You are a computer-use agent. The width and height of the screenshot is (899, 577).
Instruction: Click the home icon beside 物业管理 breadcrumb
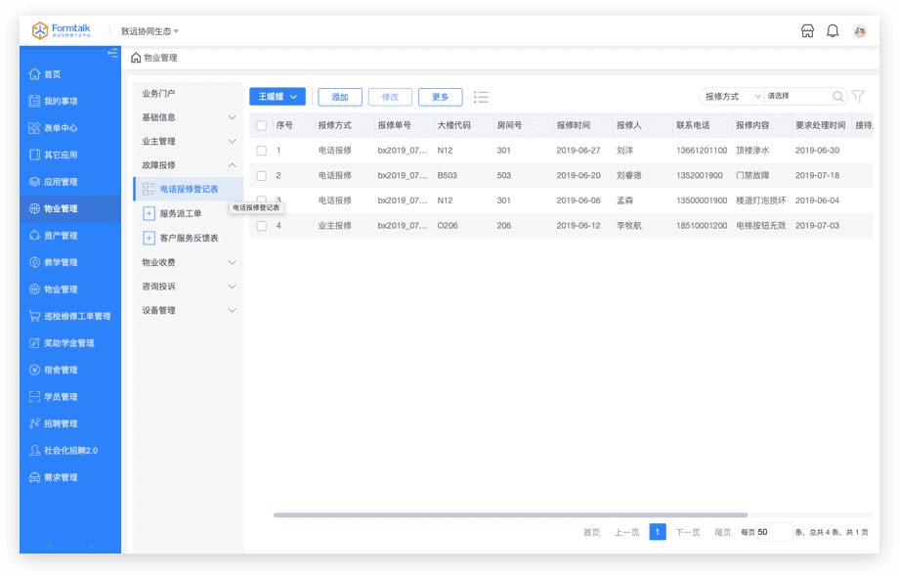[x=136, y=58]
